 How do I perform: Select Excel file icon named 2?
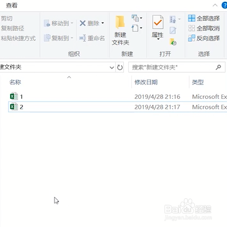[x=14, y=107]
